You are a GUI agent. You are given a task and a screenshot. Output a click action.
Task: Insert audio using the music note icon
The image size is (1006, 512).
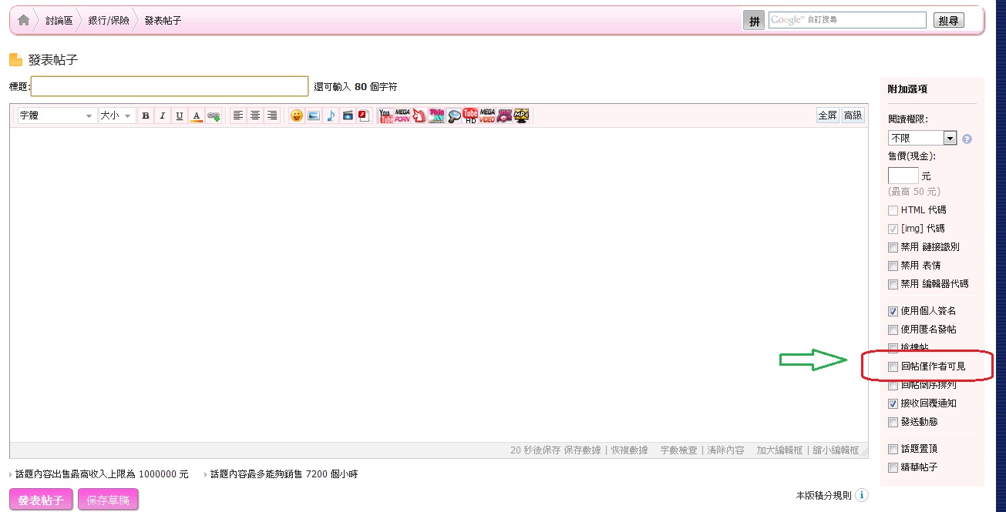pyautogui.click(x=331, y=115)
